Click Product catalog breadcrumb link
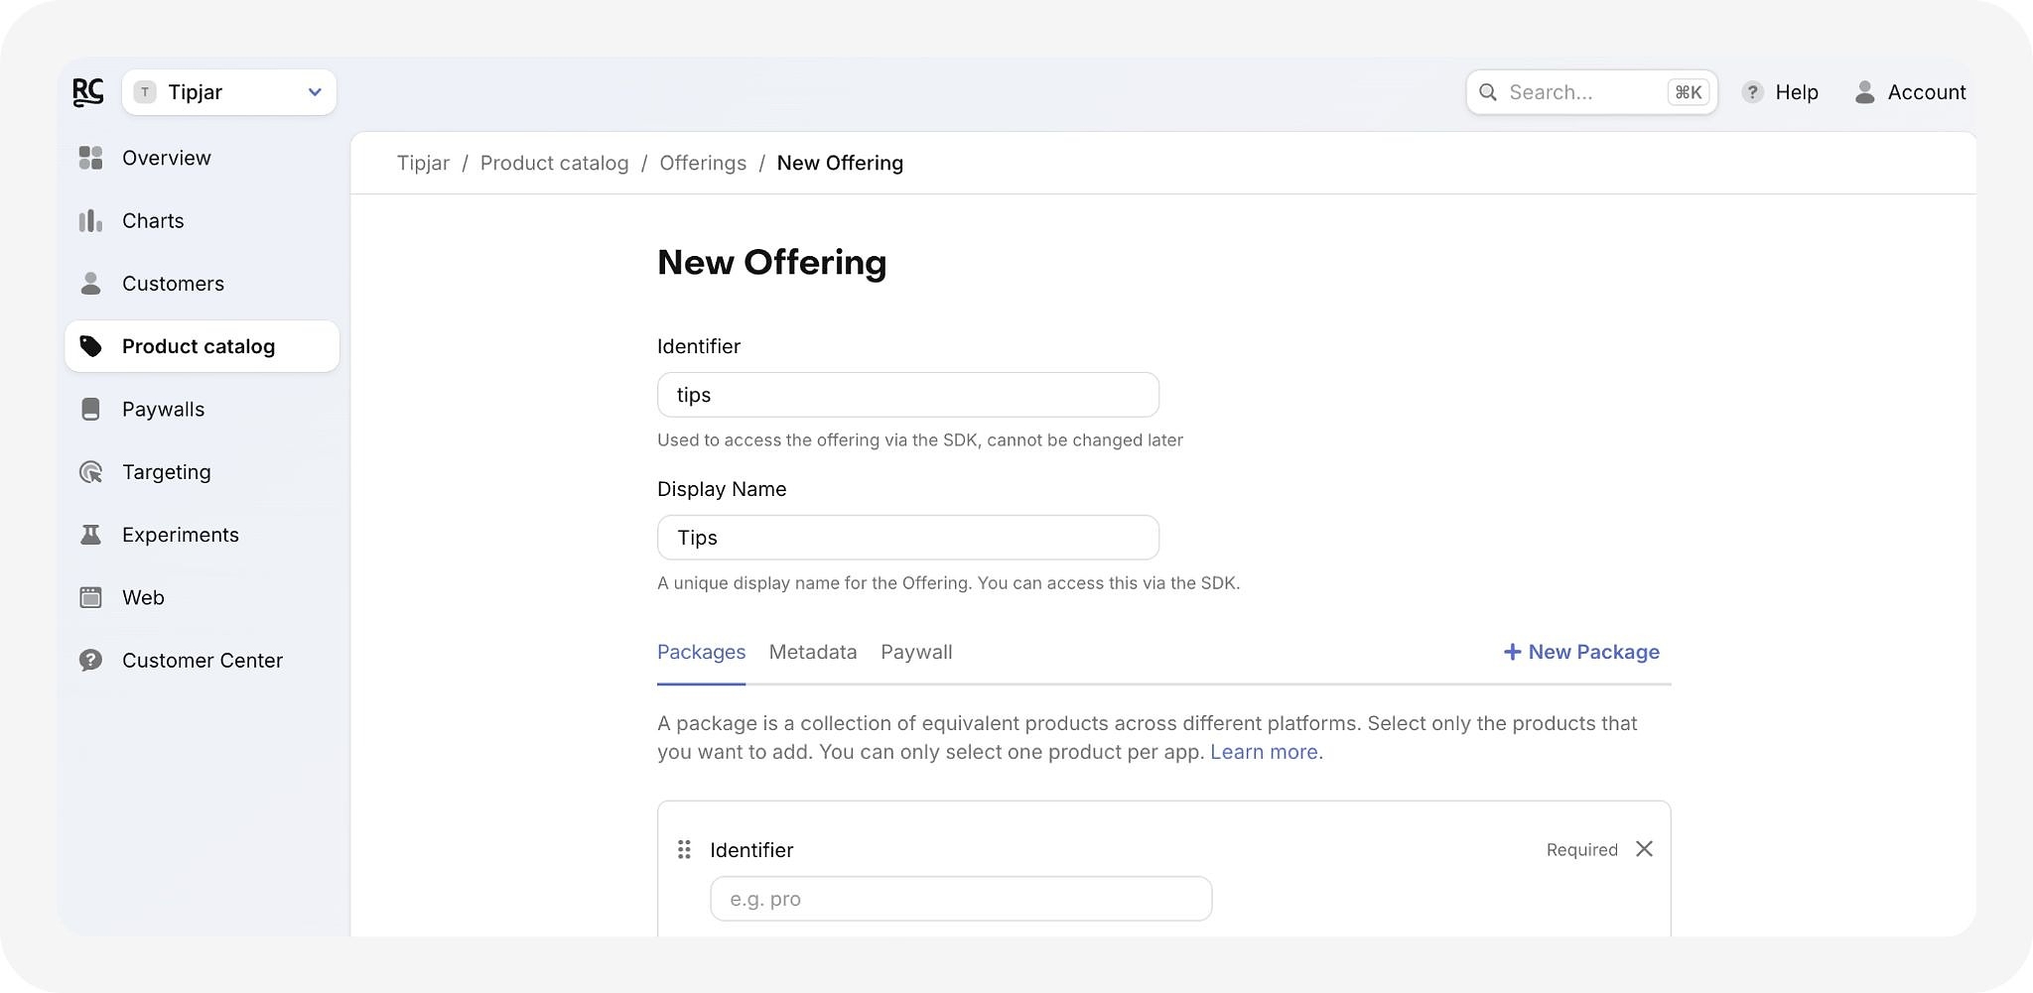Image resolution: width=2033 pixels, height=993 pixels. (554, 163)
